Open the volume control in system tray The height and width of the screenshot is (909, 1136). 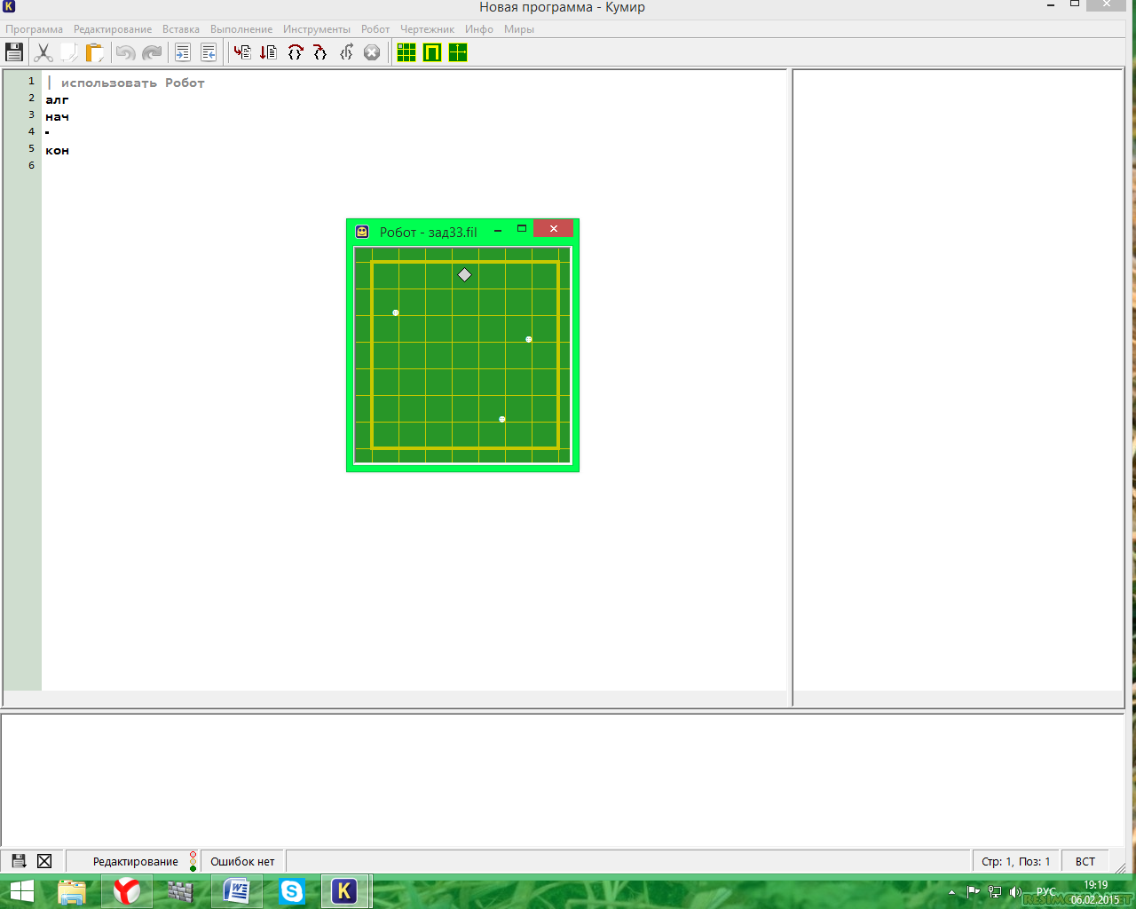tap(1016, 892)
